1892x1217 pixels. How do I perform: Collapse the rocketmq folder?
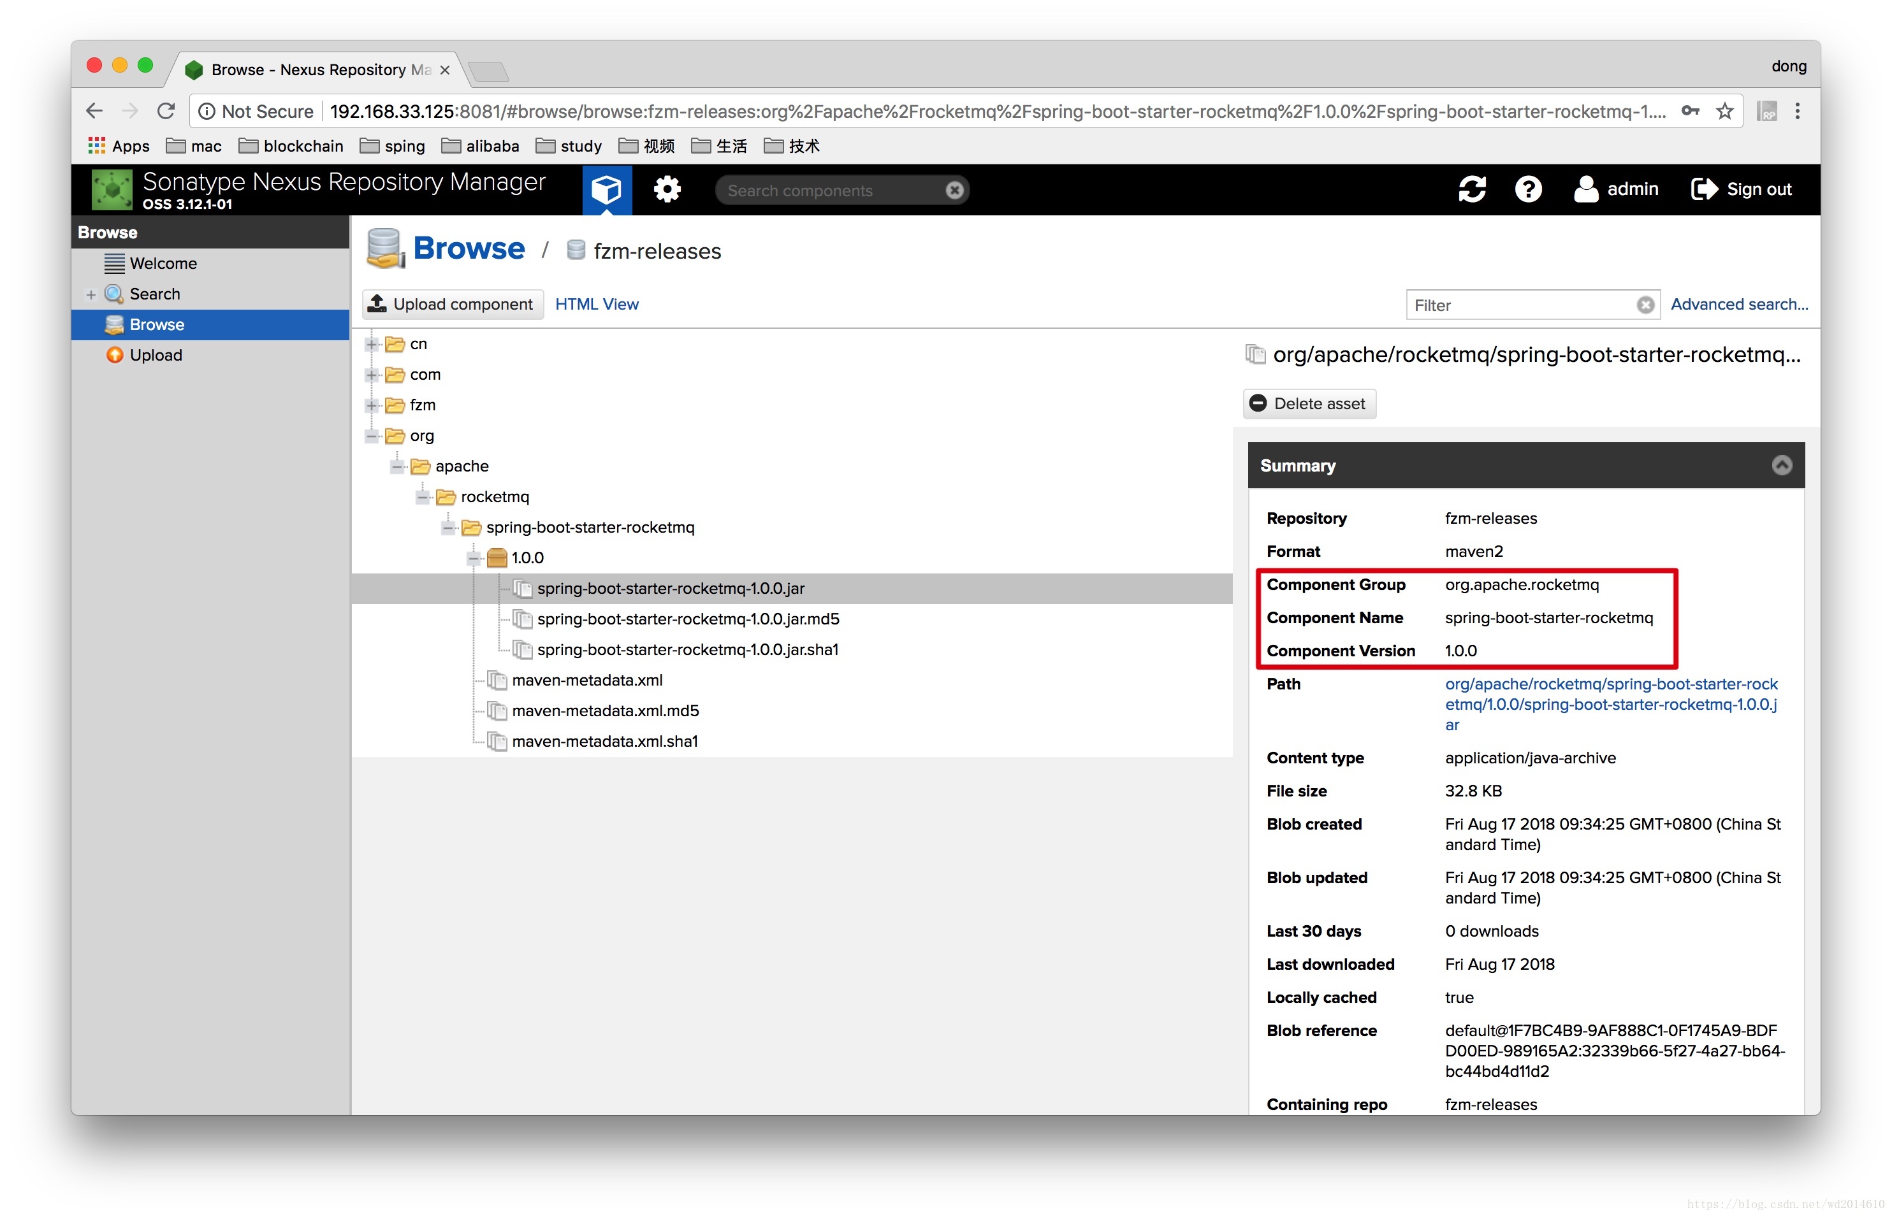[422, 497]
